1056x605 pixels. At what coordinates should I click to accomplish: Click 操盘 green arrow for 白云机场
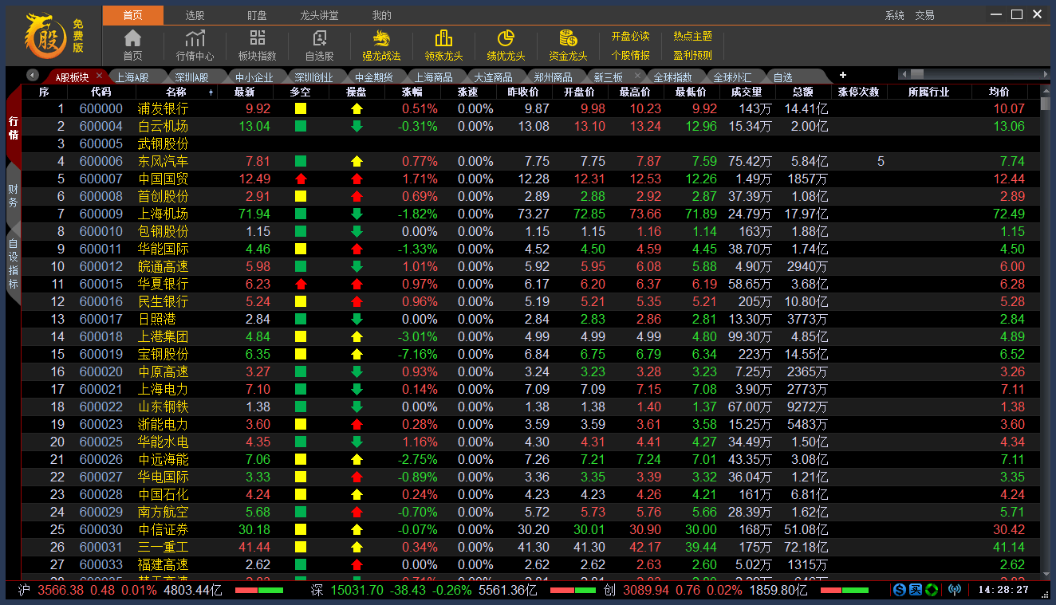[357, 126]
